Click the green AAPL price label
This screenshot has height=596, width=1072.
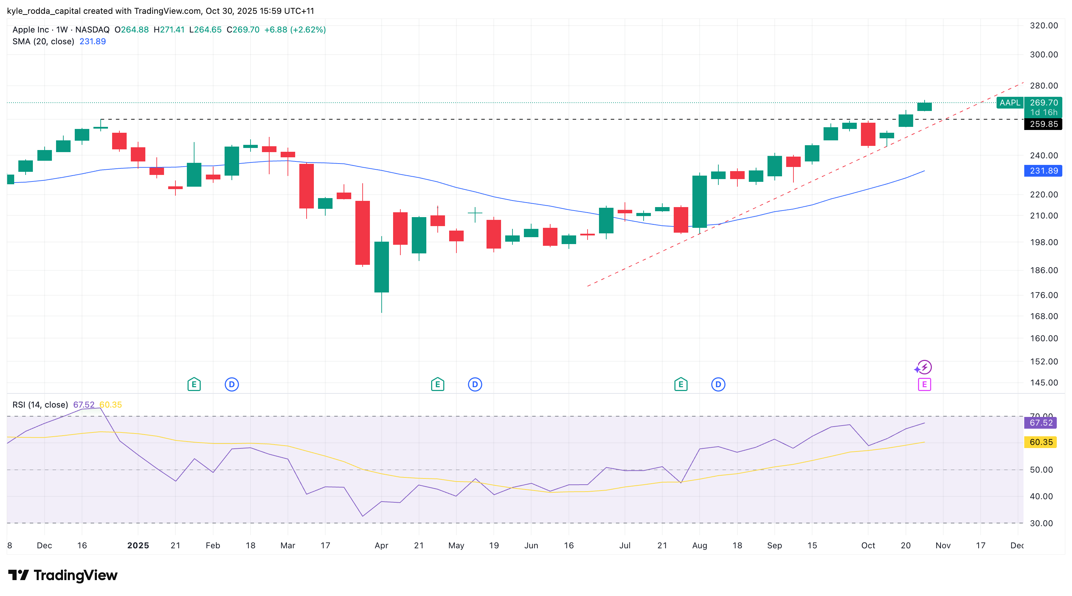[x=1010, y=103]
